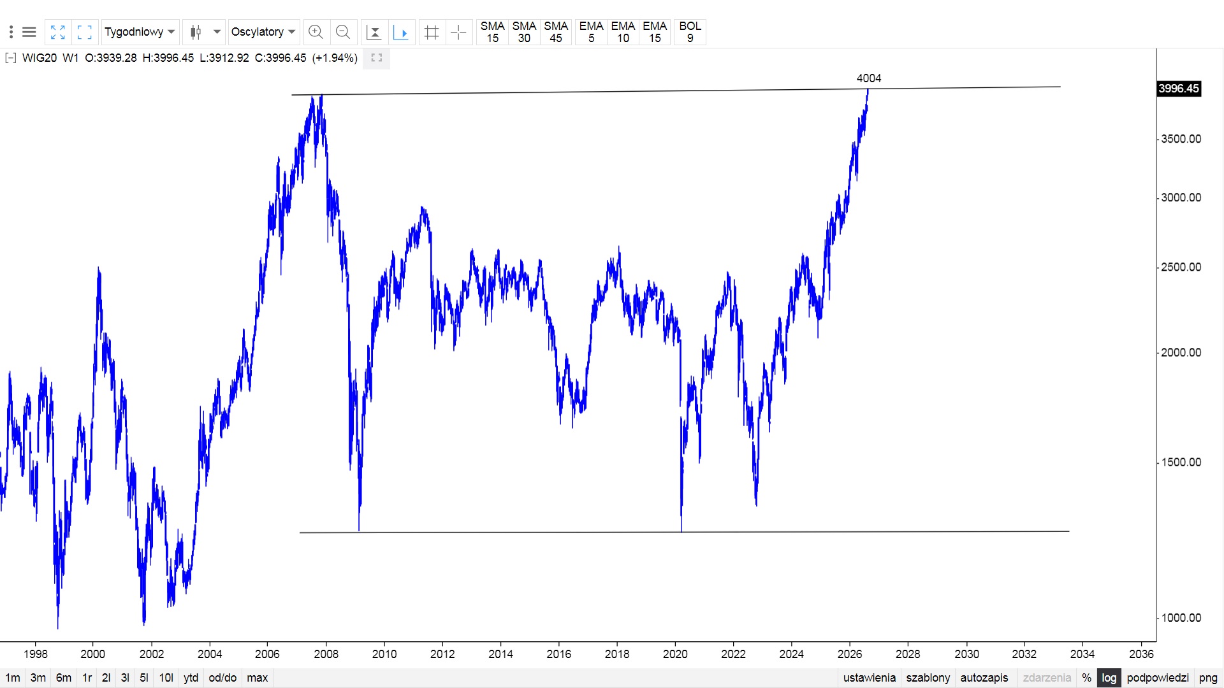Click the (+1.94%) change value in legend
The height and width of the screenshot is (688, 1224).
click(335, 58)
